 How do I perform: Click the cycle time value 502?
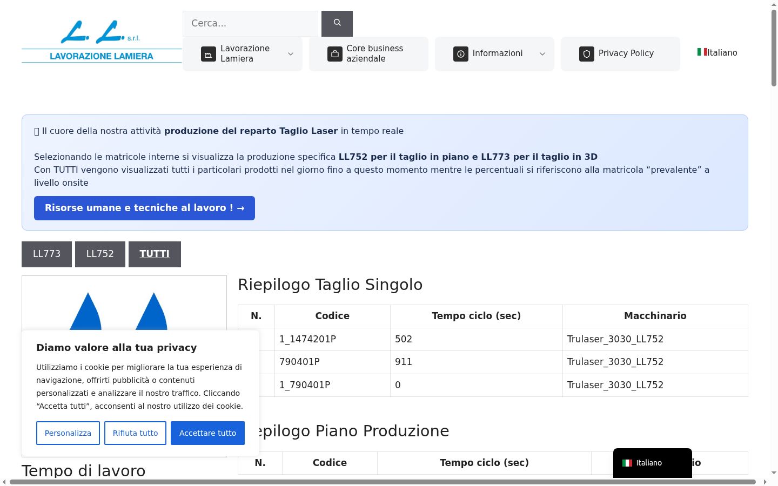coord(404,339)
